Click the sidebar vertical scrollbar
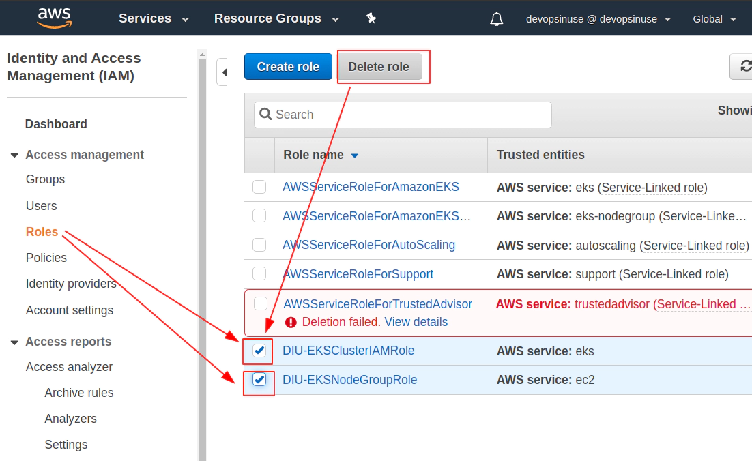Image resolution: width=752 pixels, height=461 pixels. tap(202, 258)
